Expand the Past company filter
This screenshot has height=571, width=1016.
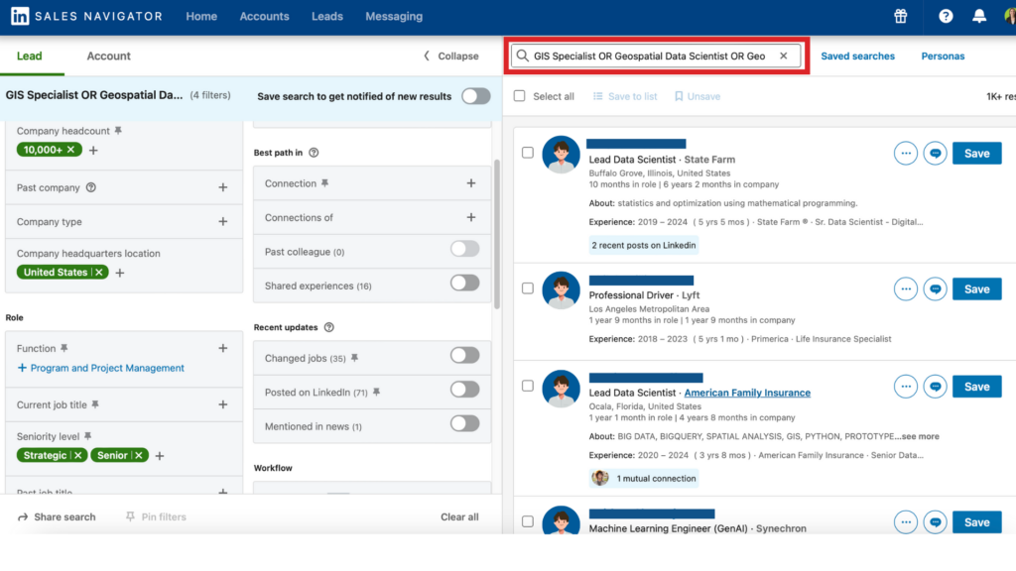[223, 187]
